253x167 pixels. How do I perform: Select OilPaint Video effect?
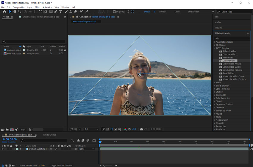[229, 61]
